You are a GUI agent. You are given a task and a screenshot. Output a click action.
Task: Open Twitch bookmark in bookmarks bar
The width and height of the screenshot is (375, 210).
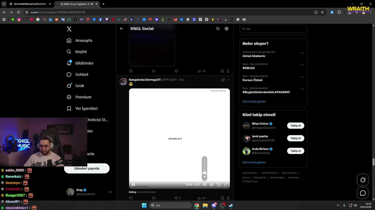[x=107, y=20]
